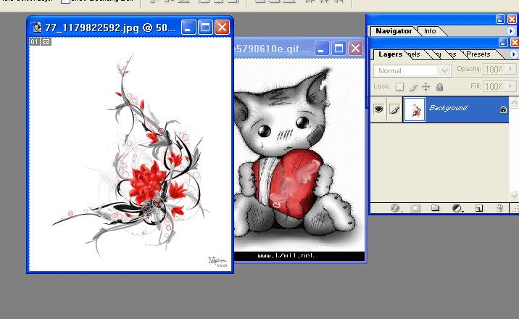Image resolution: width=519 pixels, height=319 pixels.
Task: Hide the Background layer with eye icon
Action: [x=379, y=109]
